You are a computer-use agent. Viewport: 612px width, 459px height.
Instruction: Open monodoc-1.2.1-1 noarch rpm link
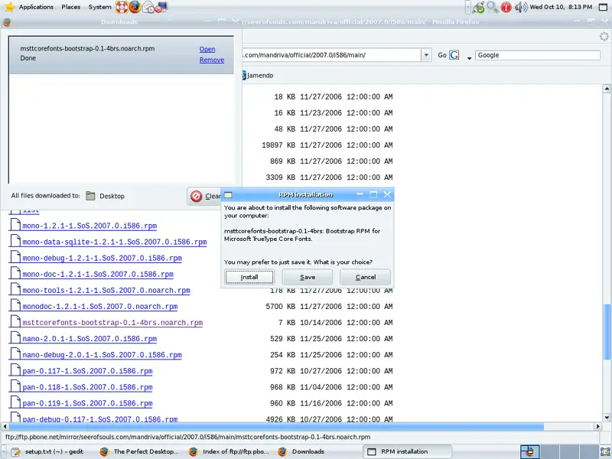(100, 307)
